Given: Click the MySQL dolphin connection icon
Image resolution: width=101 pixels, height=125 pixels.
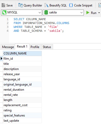Looking at the screenshot, I should [4, 12].
